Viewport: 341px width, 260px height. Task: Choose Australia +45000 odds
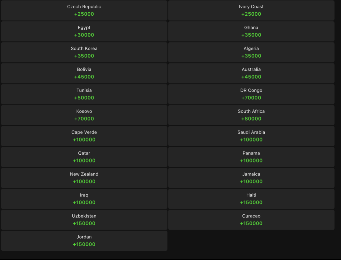(x=251, y=73)
